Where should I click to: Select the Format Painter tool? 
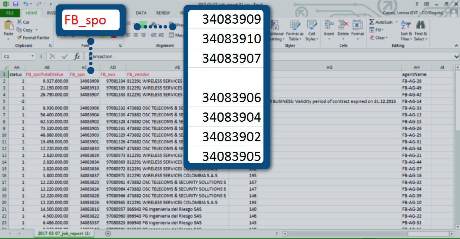click(x=33, y=38)
